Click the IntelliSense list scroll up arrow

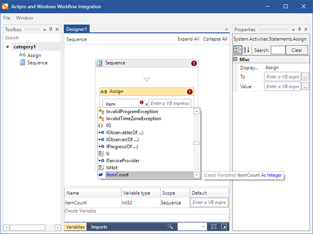(197, 111)
